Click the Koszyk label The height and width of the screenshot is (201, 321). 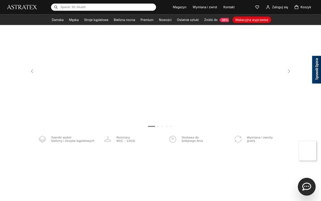point(306,7)
